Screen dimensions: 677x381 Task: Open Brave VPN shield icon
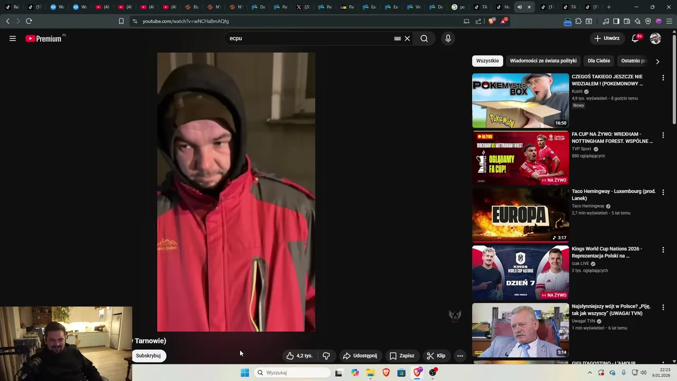648,21
